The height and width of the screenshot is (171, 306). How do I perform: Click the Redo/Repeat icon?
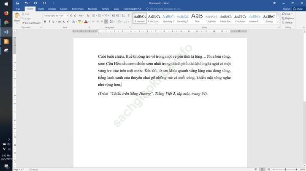(35, 3)
